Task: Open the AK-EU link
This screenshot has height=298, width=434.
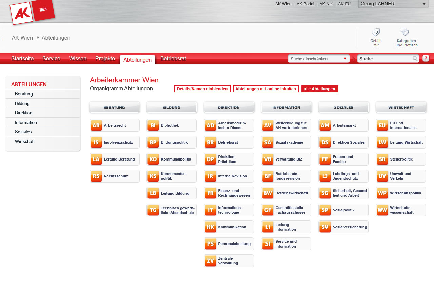Action: pos(344,4)
